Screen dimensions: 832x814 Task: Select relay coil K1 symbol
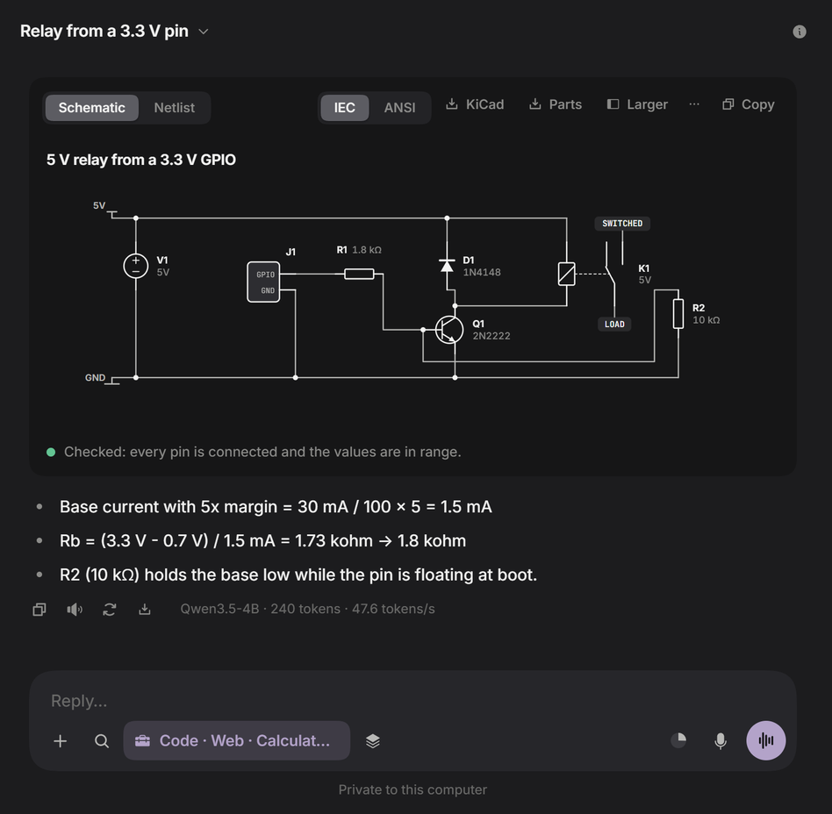567,275
